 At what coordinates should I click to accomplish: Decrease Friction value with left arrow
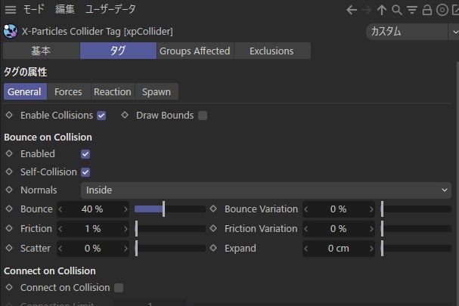point(60,229)
